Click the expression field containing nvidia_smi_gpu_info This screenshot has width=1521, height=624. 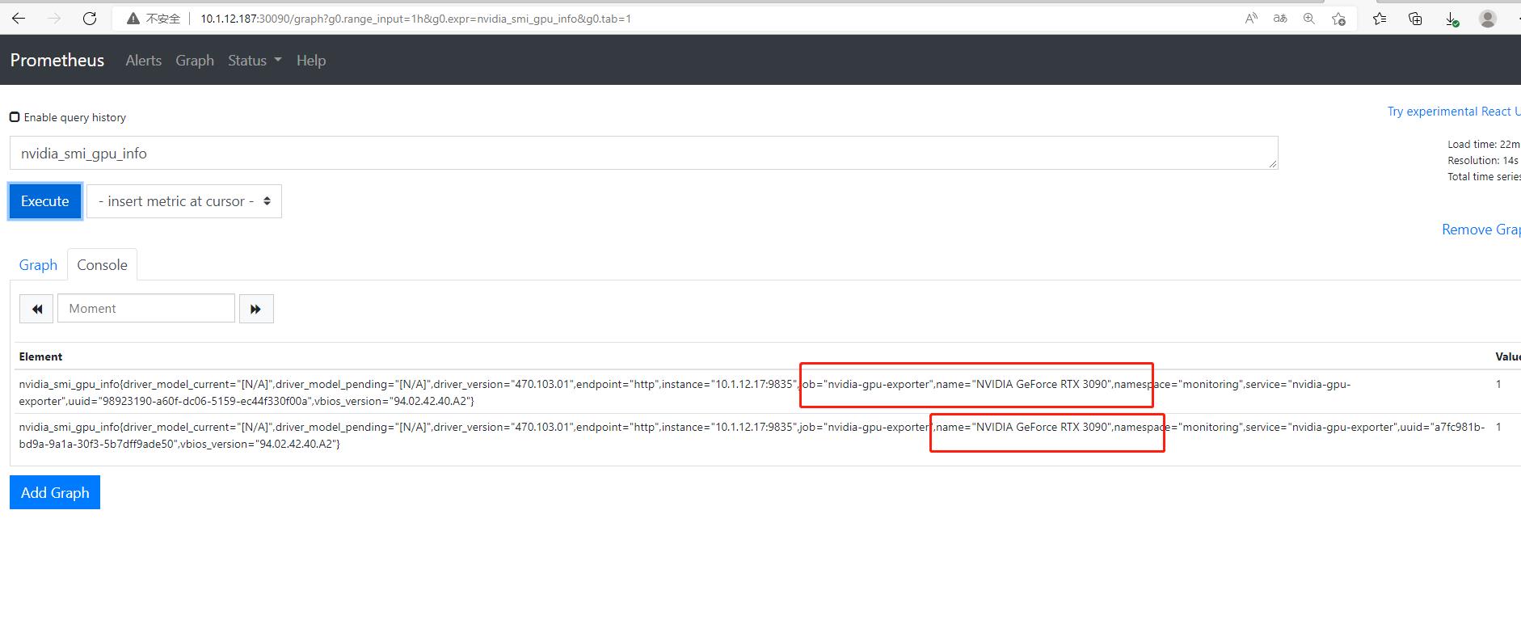(643, 153)
